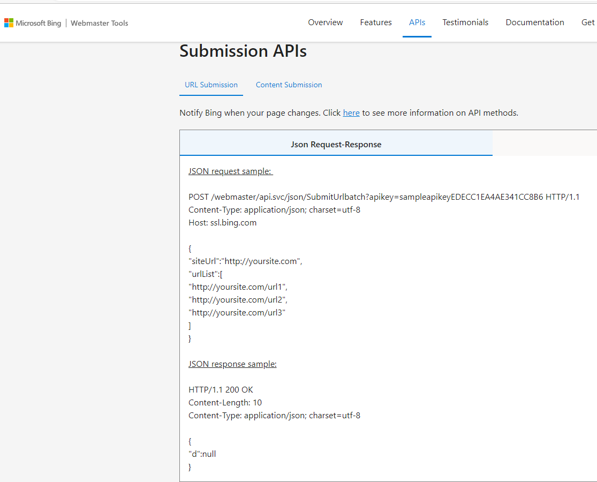The image size is (597, 482).
Task: Switch to the Content Submission tab
Action: click(x=289, y=85)
